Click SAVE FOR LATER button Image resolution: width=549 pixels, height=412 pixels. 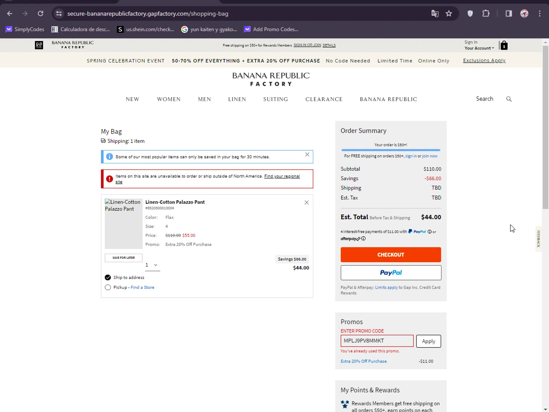coord(124,258)
